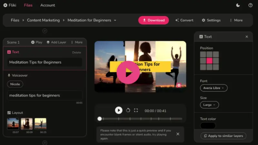
Task: Toggle fullscreen preview
Action: click(136, 110)
